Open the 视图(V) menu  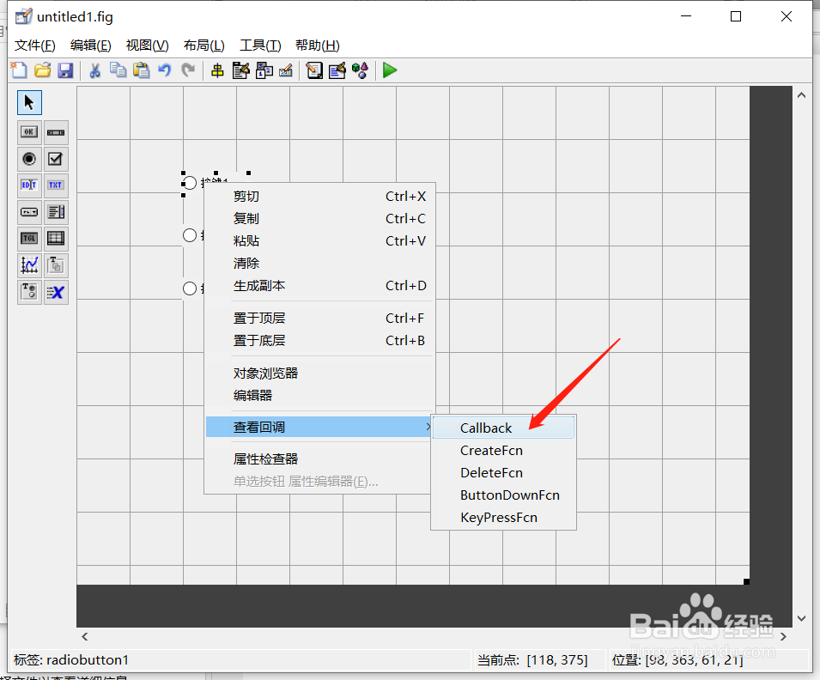[148, 46]
